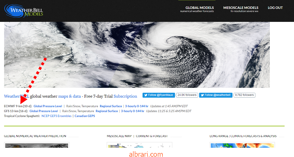Open NCEP GEFS Ensembles link
Screen dimensions: 294x157
[x=57, y=116]
